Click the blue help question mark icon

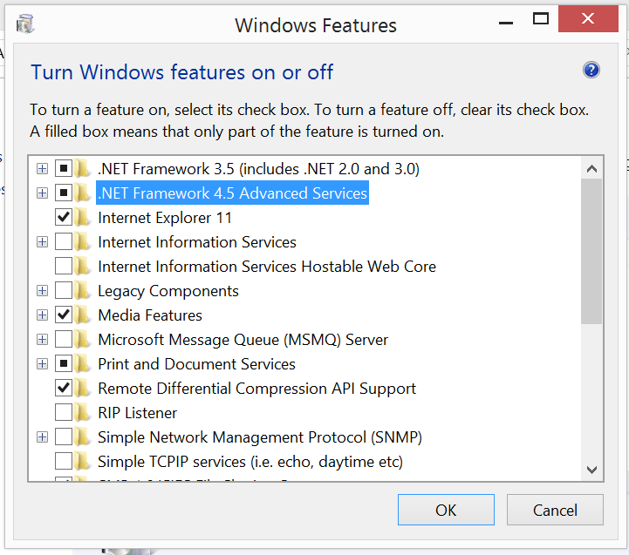tap(591, 70)
